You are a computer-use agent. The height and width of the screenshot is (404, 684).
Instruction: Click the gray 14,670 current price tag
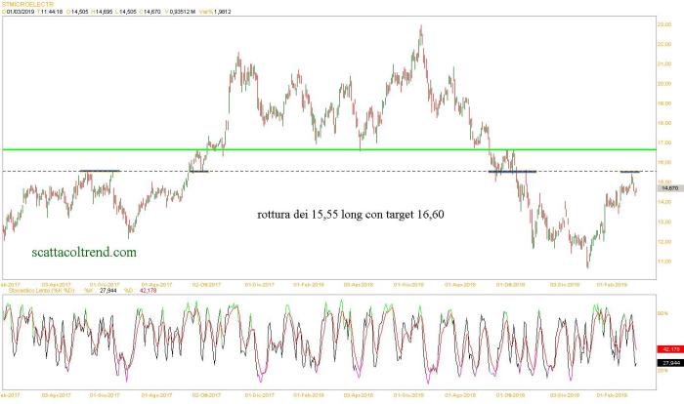tap(670, 188)
